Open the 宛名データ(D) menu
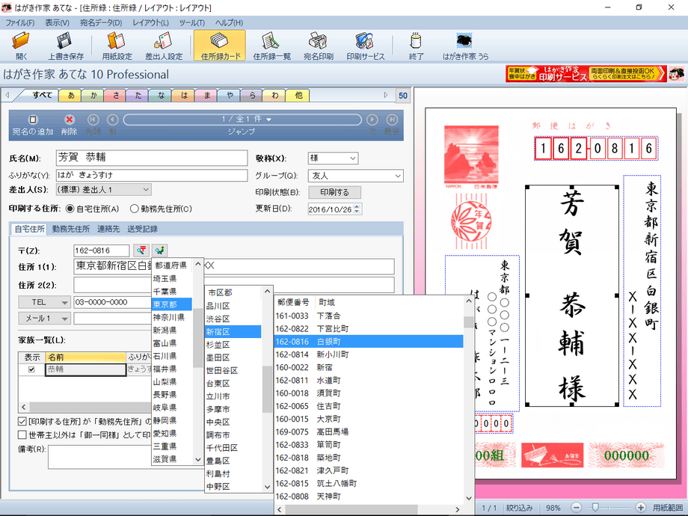 101,23
